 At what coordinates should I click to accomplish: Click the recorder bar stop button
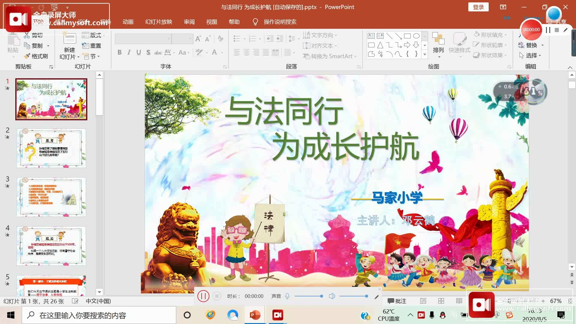pos(217,296)
